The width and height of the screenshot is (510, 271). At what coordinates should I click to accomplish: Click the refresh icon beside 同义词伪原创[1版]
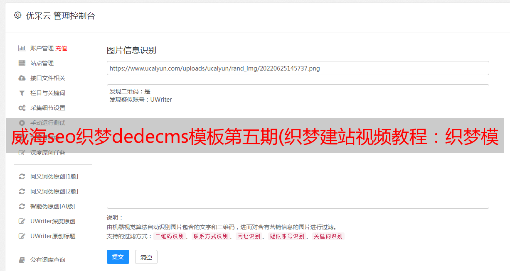22,176
